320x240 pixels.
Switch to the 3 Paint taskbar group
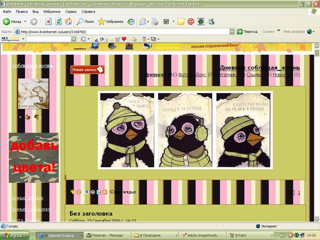coord(251,235)
